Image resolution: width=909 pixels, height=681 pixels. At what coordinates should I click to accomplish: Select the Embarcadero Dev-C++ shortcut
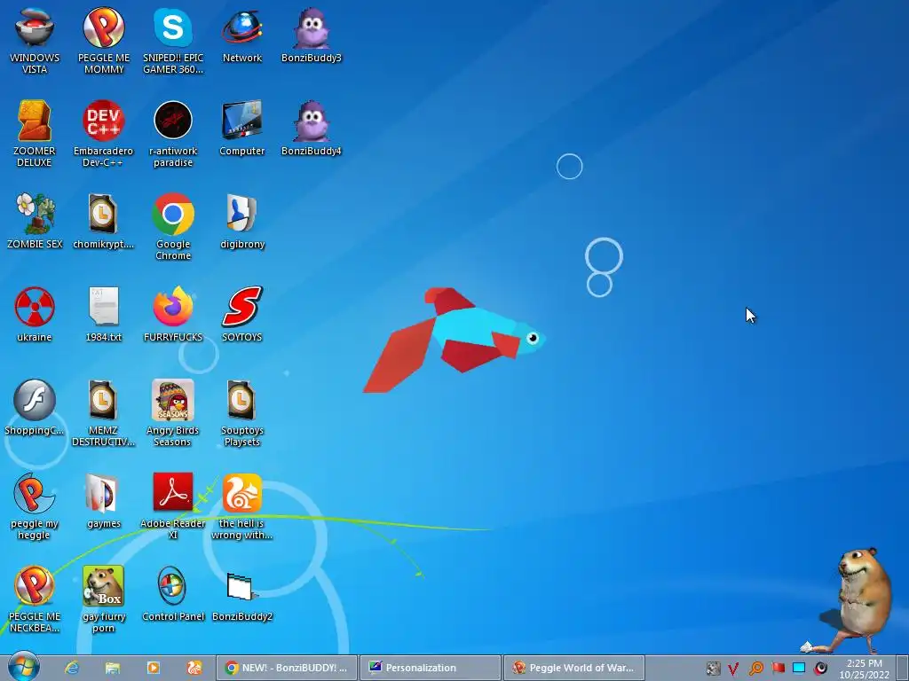(x=104, y=133)
